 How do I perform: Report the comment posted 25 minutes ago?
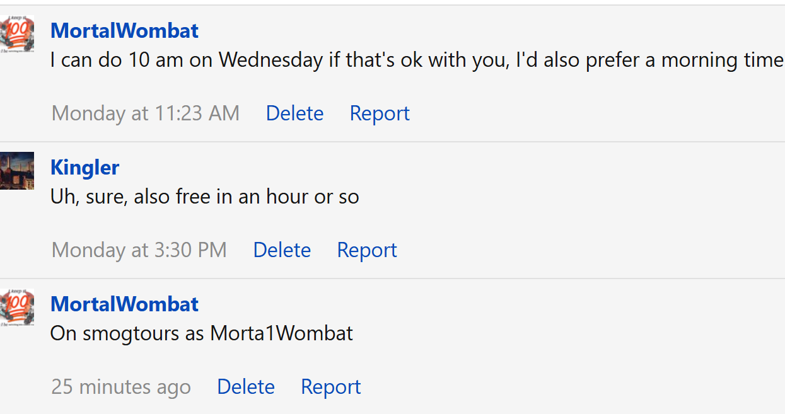pos(331,387)
